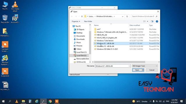Select Downloads in navigation pane
The height and width of the screenshot is (104, 186).
click(x=80, y=39)
